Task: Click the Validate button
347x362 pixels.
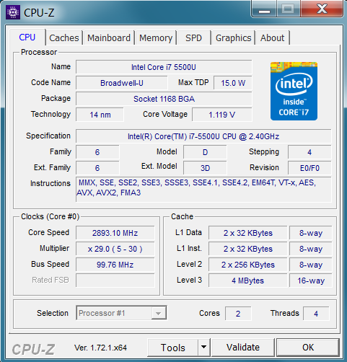Action: pyautogui.click(x=243, y=348)
